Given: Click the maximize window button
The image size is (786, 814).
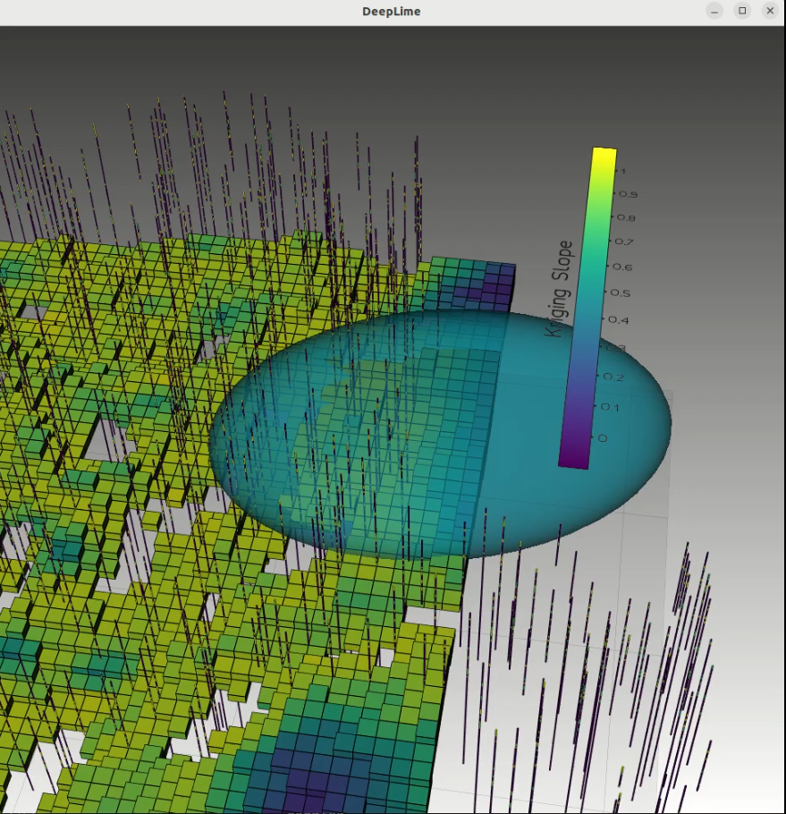Looking at the screenshot, I should (x=742, y=11).
